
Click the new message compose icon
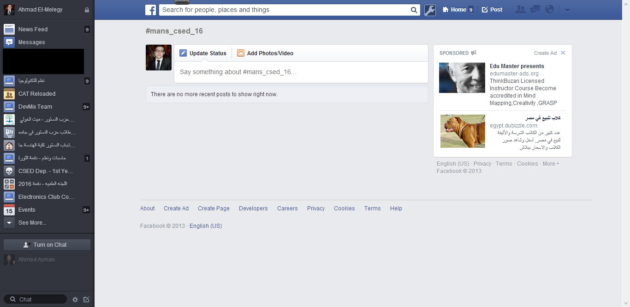coord(86,300)
